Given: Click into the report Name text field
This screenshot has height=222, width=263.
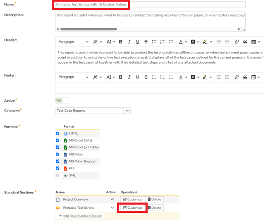Looking at the screenshot, I should (150, 5).
